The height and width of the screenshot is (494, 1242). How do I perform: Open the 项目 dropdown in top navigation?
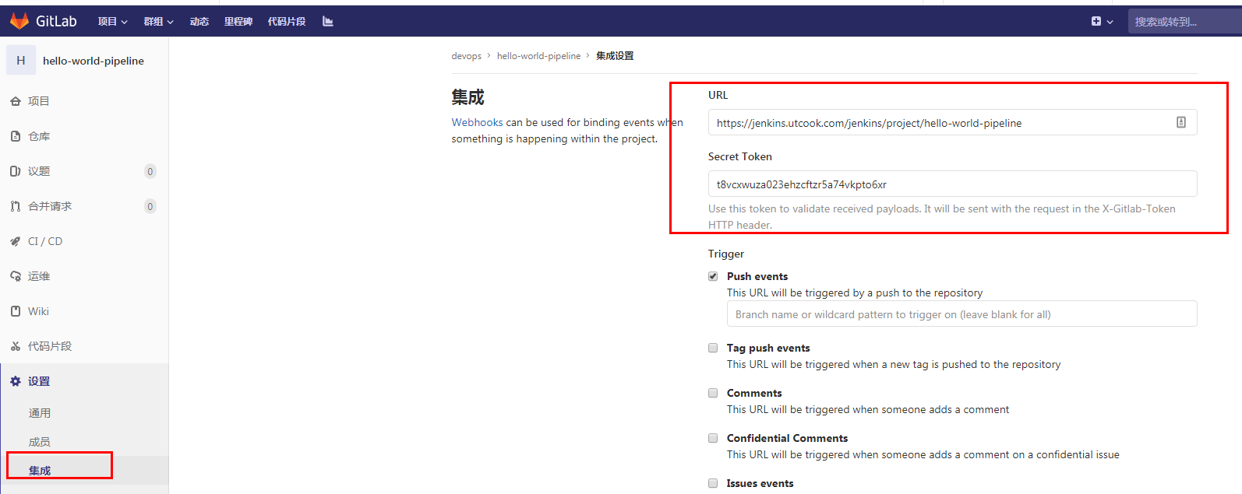pyautogui.click(x=112, y=22)
